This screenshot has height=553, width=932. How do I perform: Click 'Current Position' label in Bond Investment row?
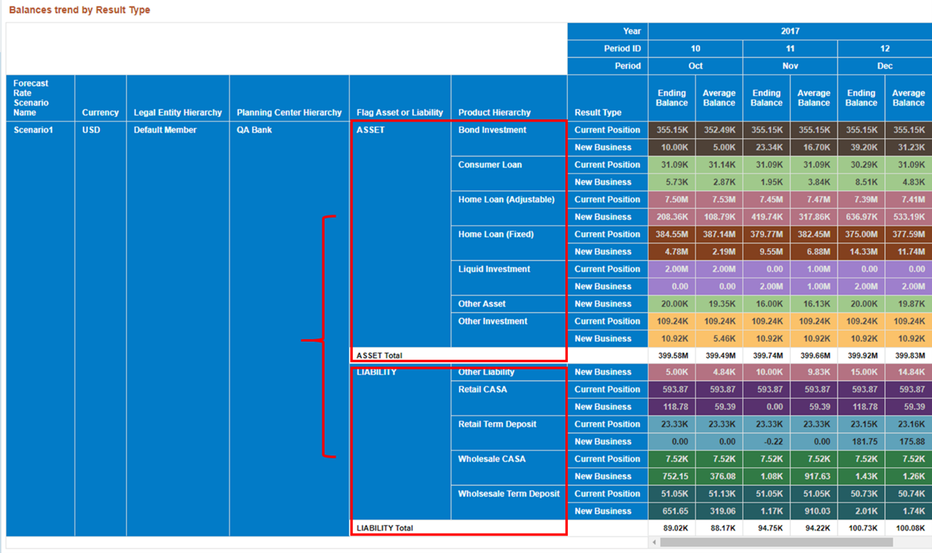(607, 130)
